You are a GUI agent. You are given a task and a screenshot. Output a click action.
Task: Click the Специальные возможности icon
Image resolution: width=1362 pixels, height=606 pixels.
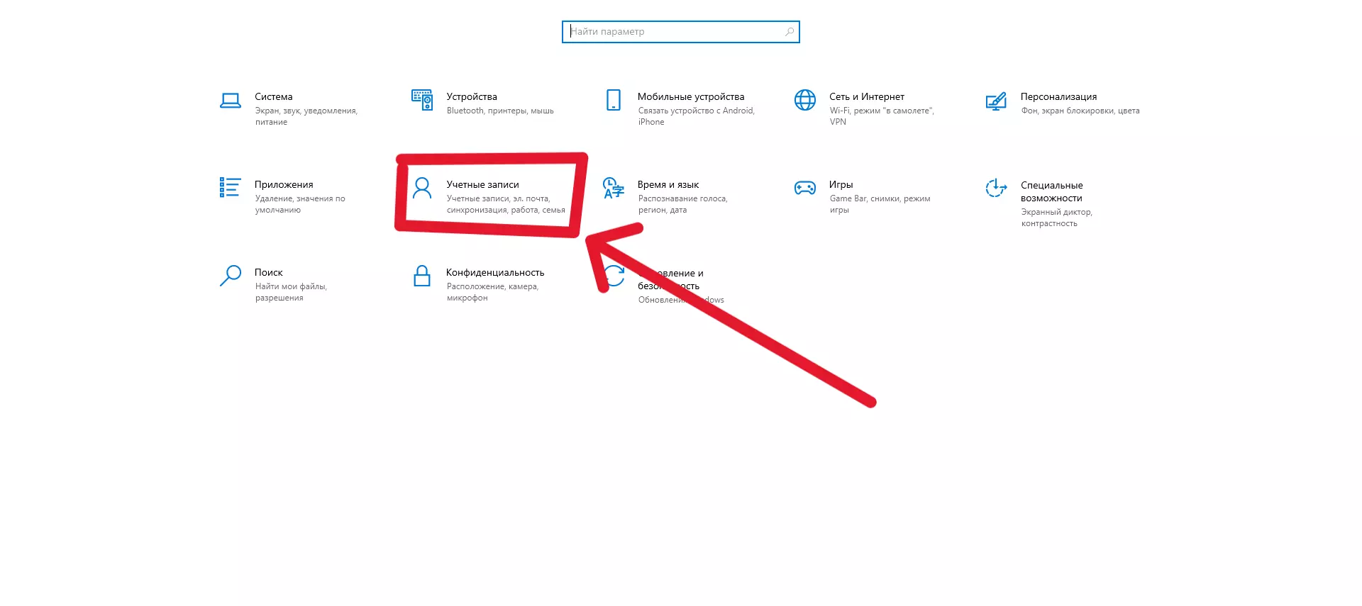click(996, 188)
